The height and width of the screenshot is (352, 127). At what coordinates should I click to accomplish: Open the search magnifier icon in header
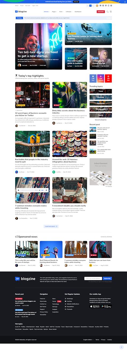pos(107,12)
